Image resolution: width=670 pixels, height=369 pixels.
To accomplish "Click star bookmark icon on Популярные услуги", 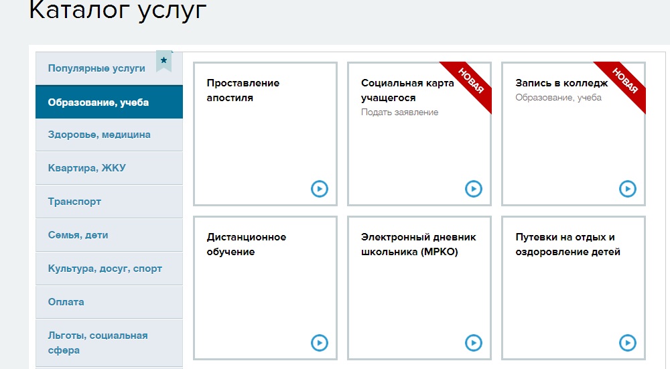I will click(164, 61).
